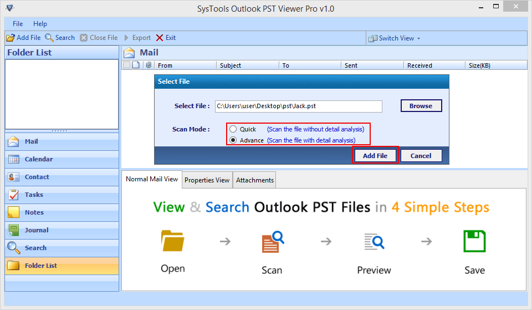
Task: Click the Preview step icon
Action: pos(374,241)
